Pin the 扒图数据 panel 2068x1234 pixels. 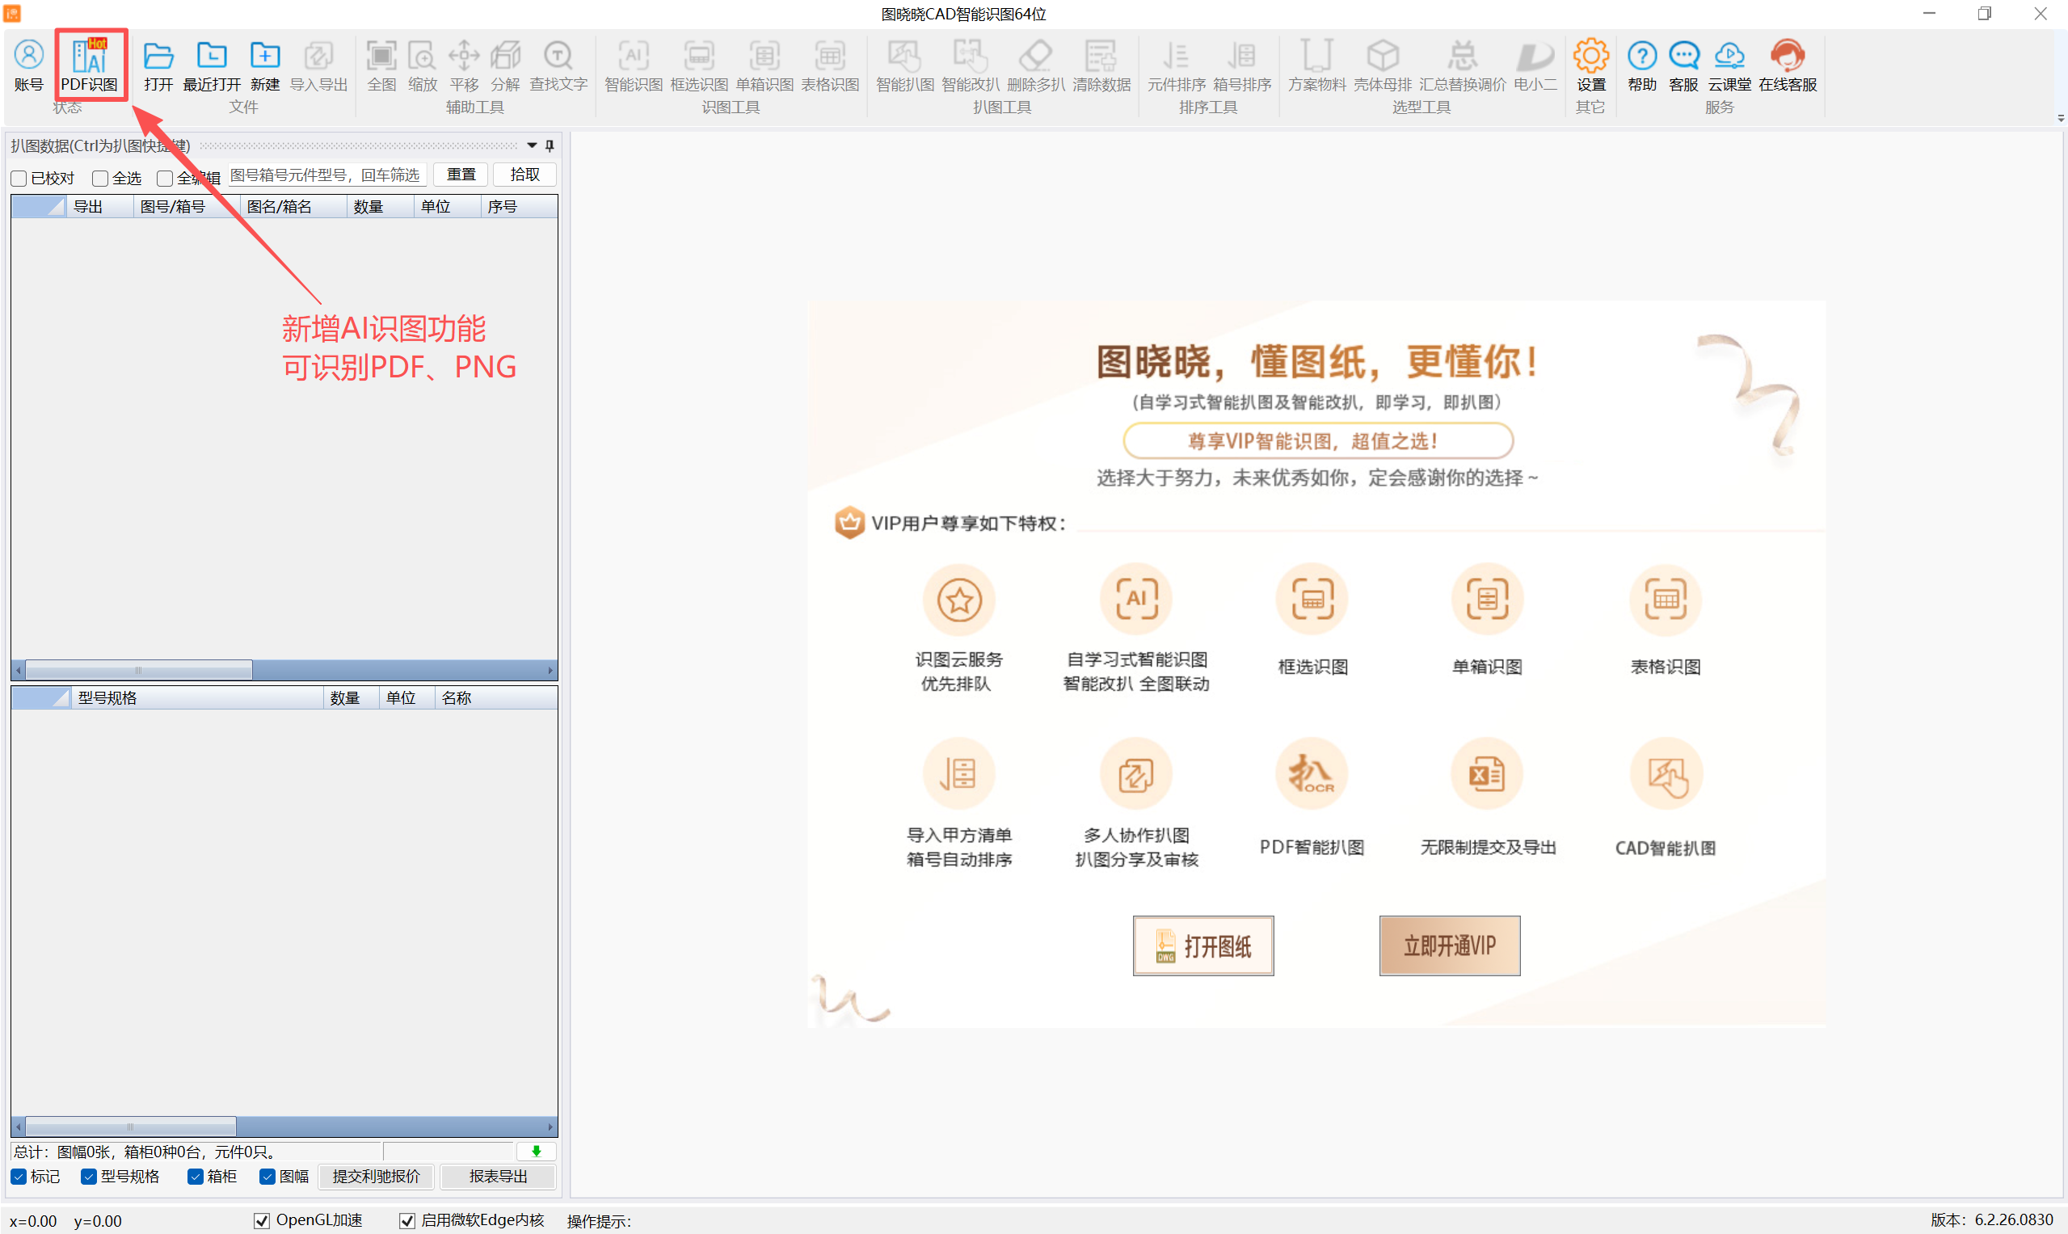coord(550,145)
